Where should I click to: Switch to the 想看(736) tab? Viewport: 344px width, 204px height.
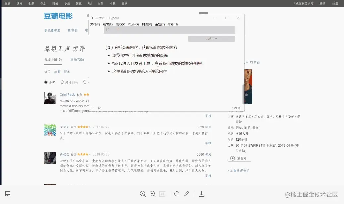[77, 60]
